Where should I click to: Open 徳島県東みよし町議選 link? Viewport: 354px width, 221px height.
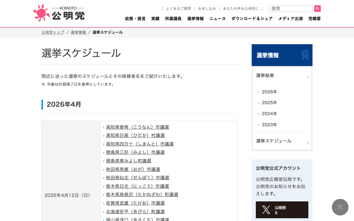[x=129, y=161]
